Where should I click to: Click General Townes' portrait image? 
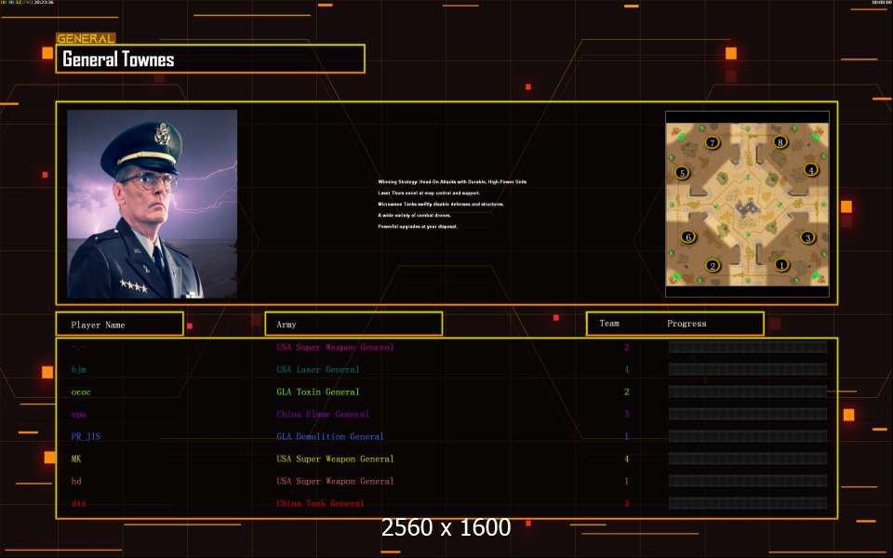(x=152, y=204)
